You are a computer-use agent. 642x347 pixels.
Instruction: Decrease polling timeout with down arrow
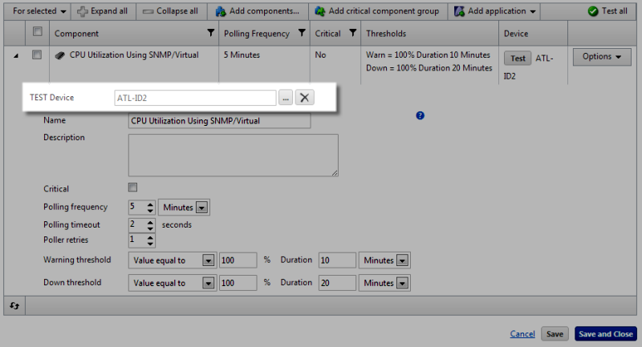coord(150,228)
